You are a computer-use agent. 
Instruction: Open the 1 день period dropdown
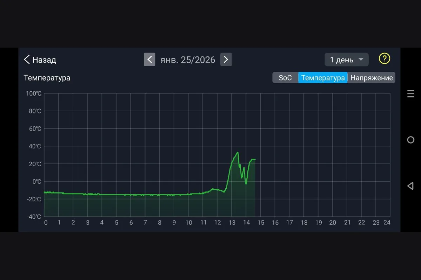pyautogui.click(x=346, y=60)
